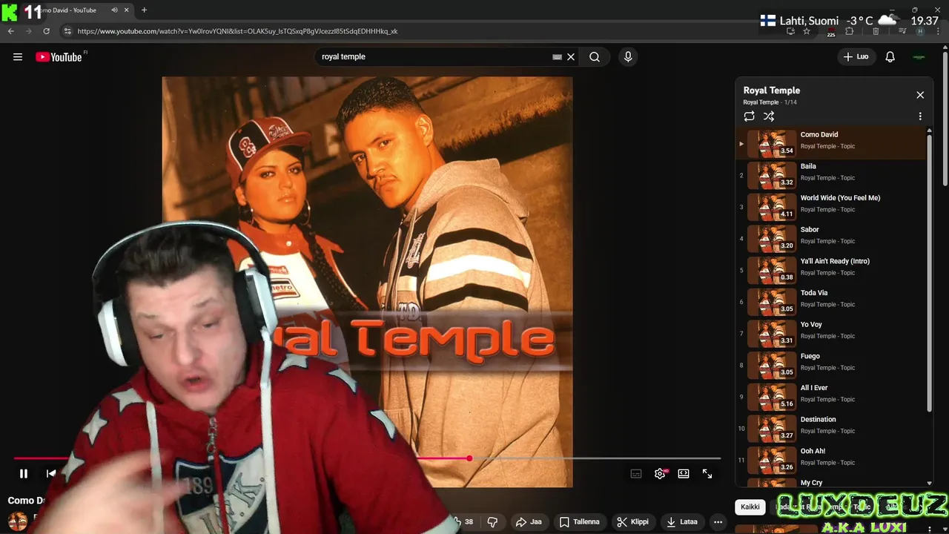Go to the YouTube home logo
The image size is (949, 534).
59,57
